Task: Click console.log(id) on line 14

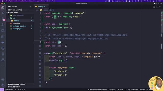Action: [x=58, y=60]
